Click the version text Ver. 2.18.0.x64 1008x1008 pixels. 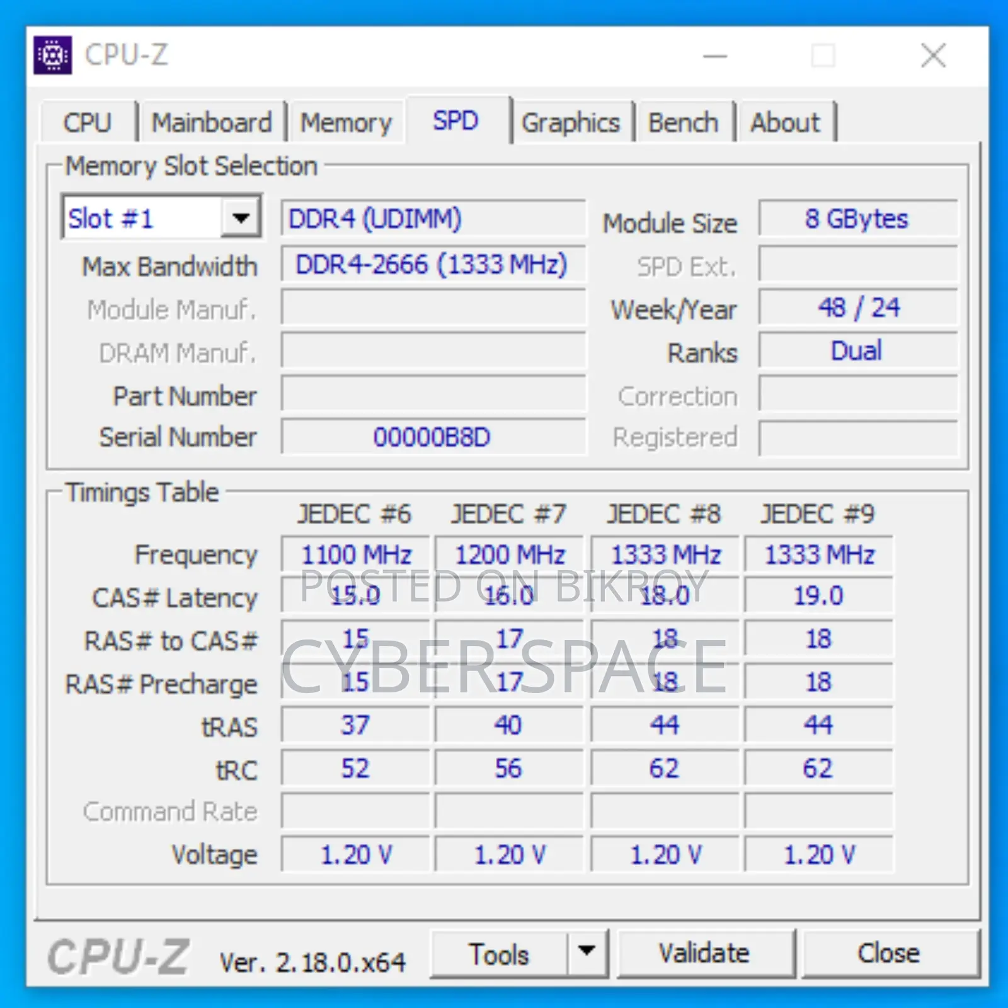(312, 962)
